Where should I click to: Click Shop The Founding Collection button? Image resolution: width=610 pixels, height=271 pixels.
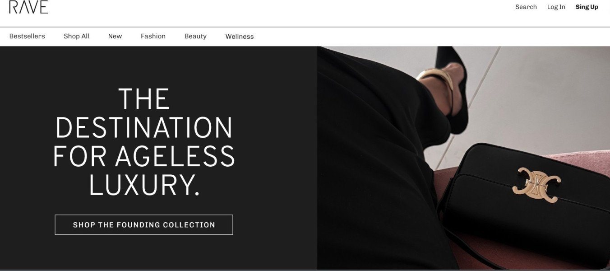[144, 224]
